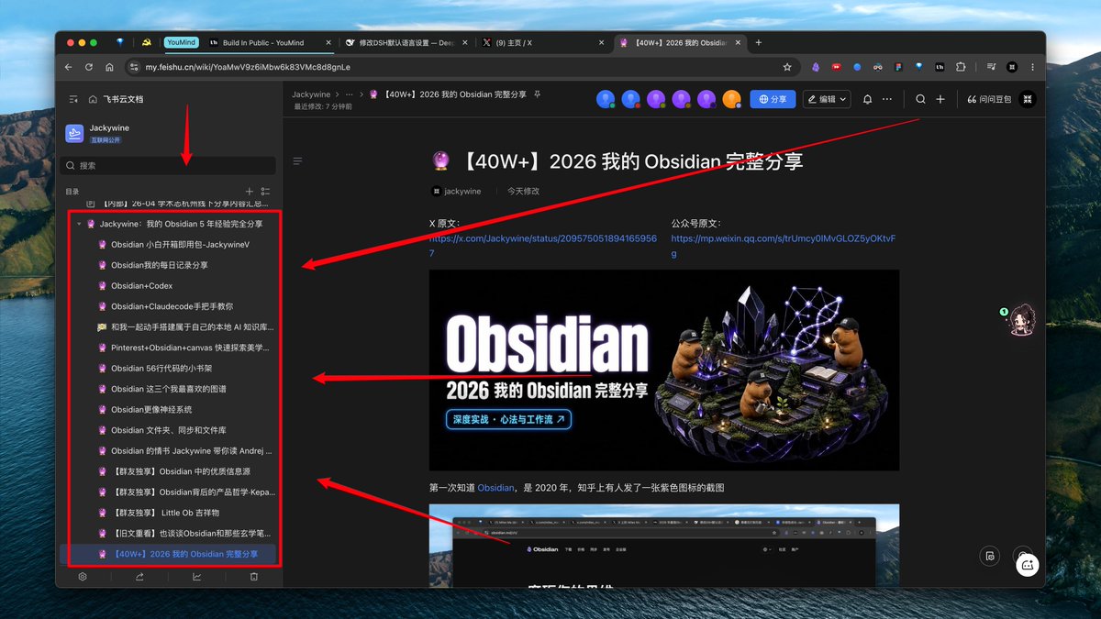
Task: Open 'Obsidian 的情书 Jackywine 带你读 Andrej' page
Action: (191, 451)
